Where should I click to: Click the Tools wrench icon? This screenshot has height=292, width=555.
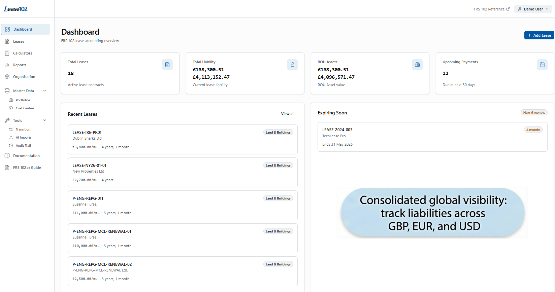point(7,120)
